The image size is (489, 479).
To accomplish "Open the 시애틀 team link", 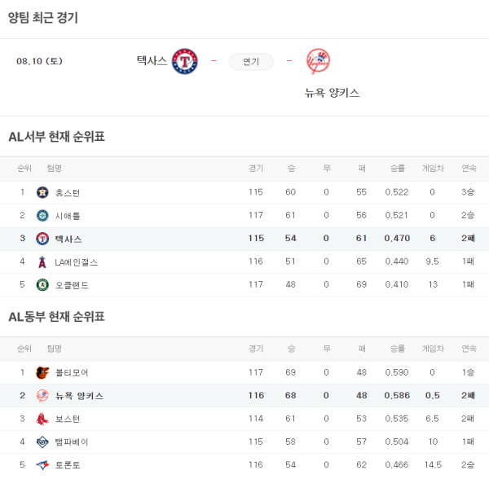I will tap(67, 216).
